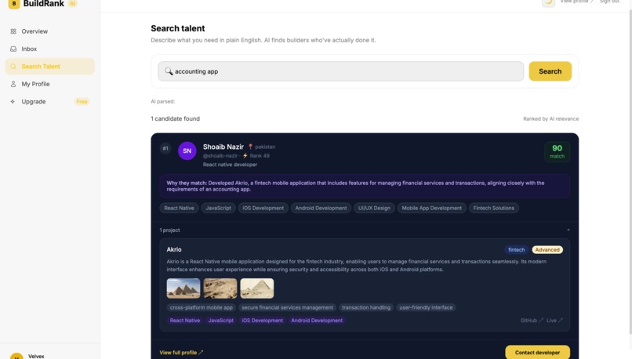This screenshot has width=632, height=359.
Task: Click the Upgrade sparkle icon
Action: coord(13,102)
